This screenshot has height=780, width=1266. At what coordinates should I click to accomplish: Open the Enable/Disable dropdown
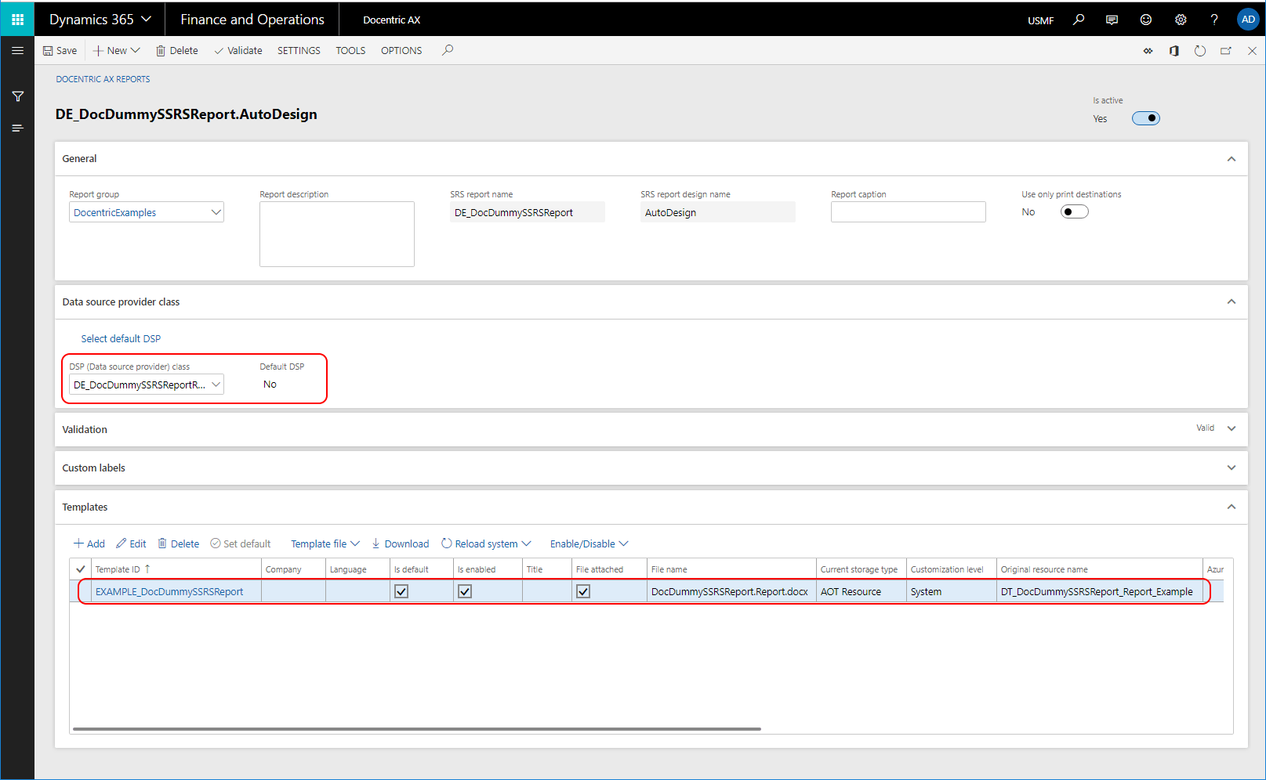click(589, 543)
